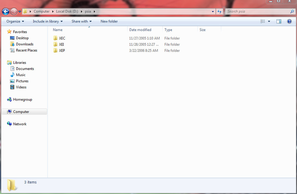Screen dimensions: 297x194
Task: Click the Search psia input field
Action: tap(258, 12)
